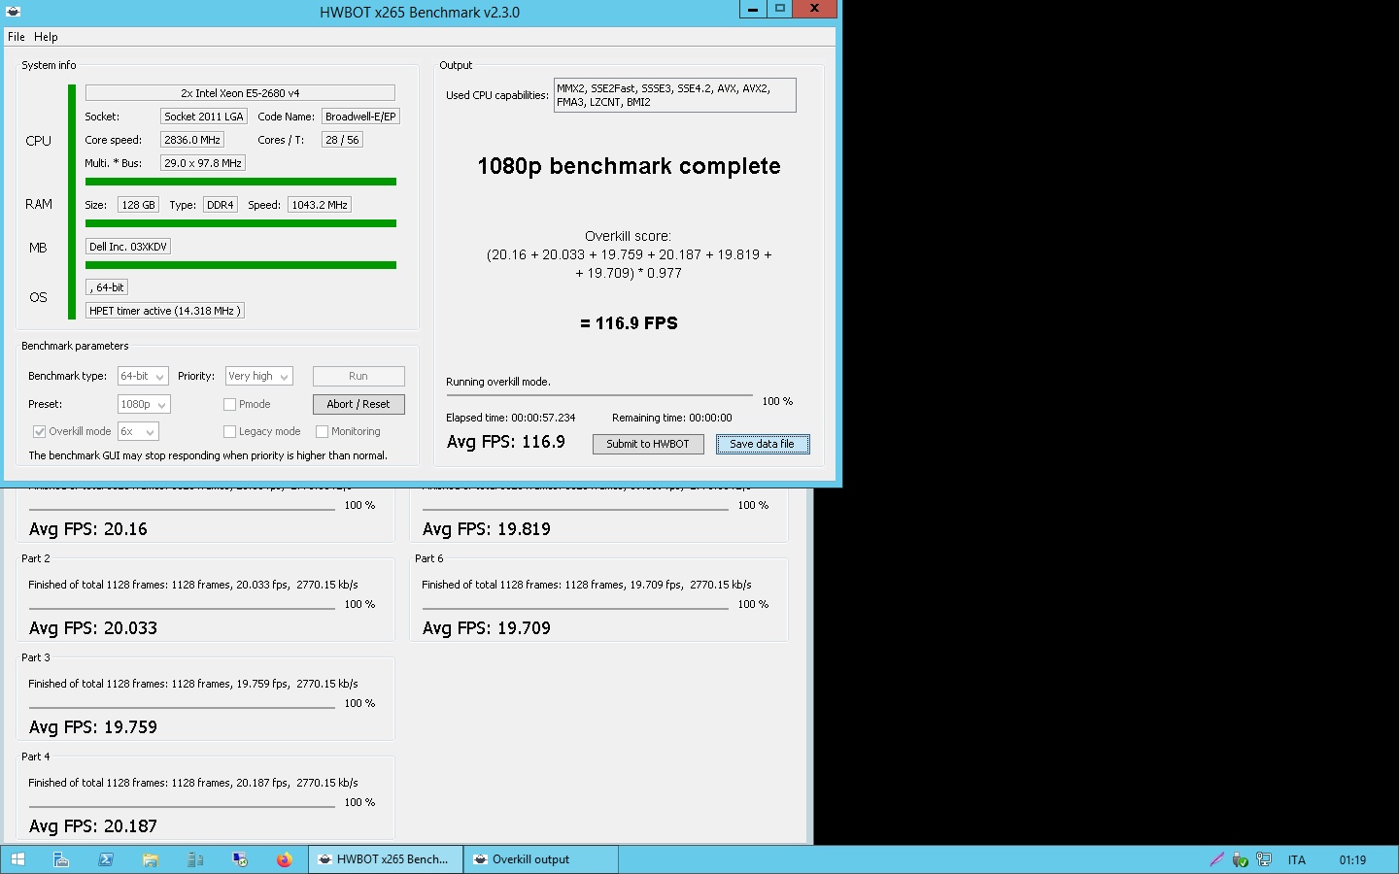Click the Run button
Image resolution: width=1399 pixels, height=874 pixels.
[x=358, y=376]
